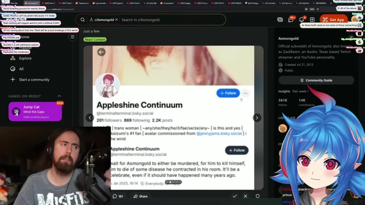365x205 pixels.
Task: Click the Share button
Action: [140, 196]
